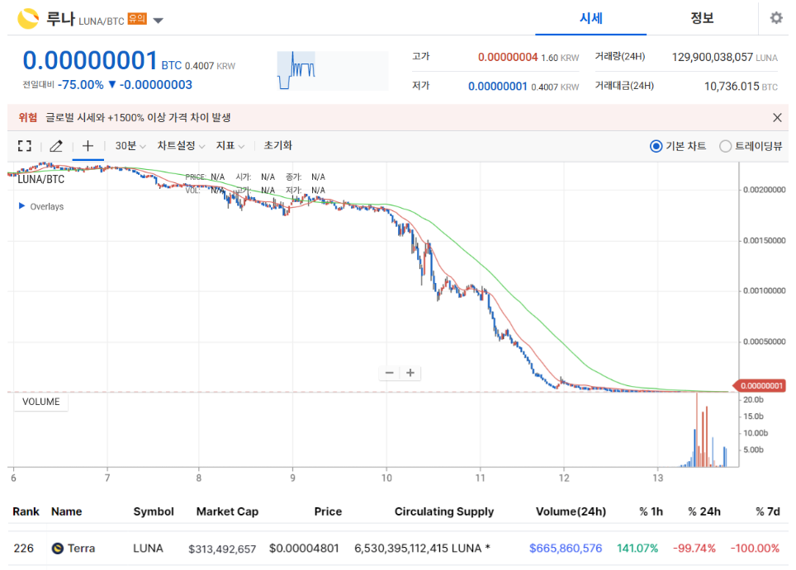Click the rank number 226
Image resolution: width=796 pixels, height=570 pixels.
point(23,549)
